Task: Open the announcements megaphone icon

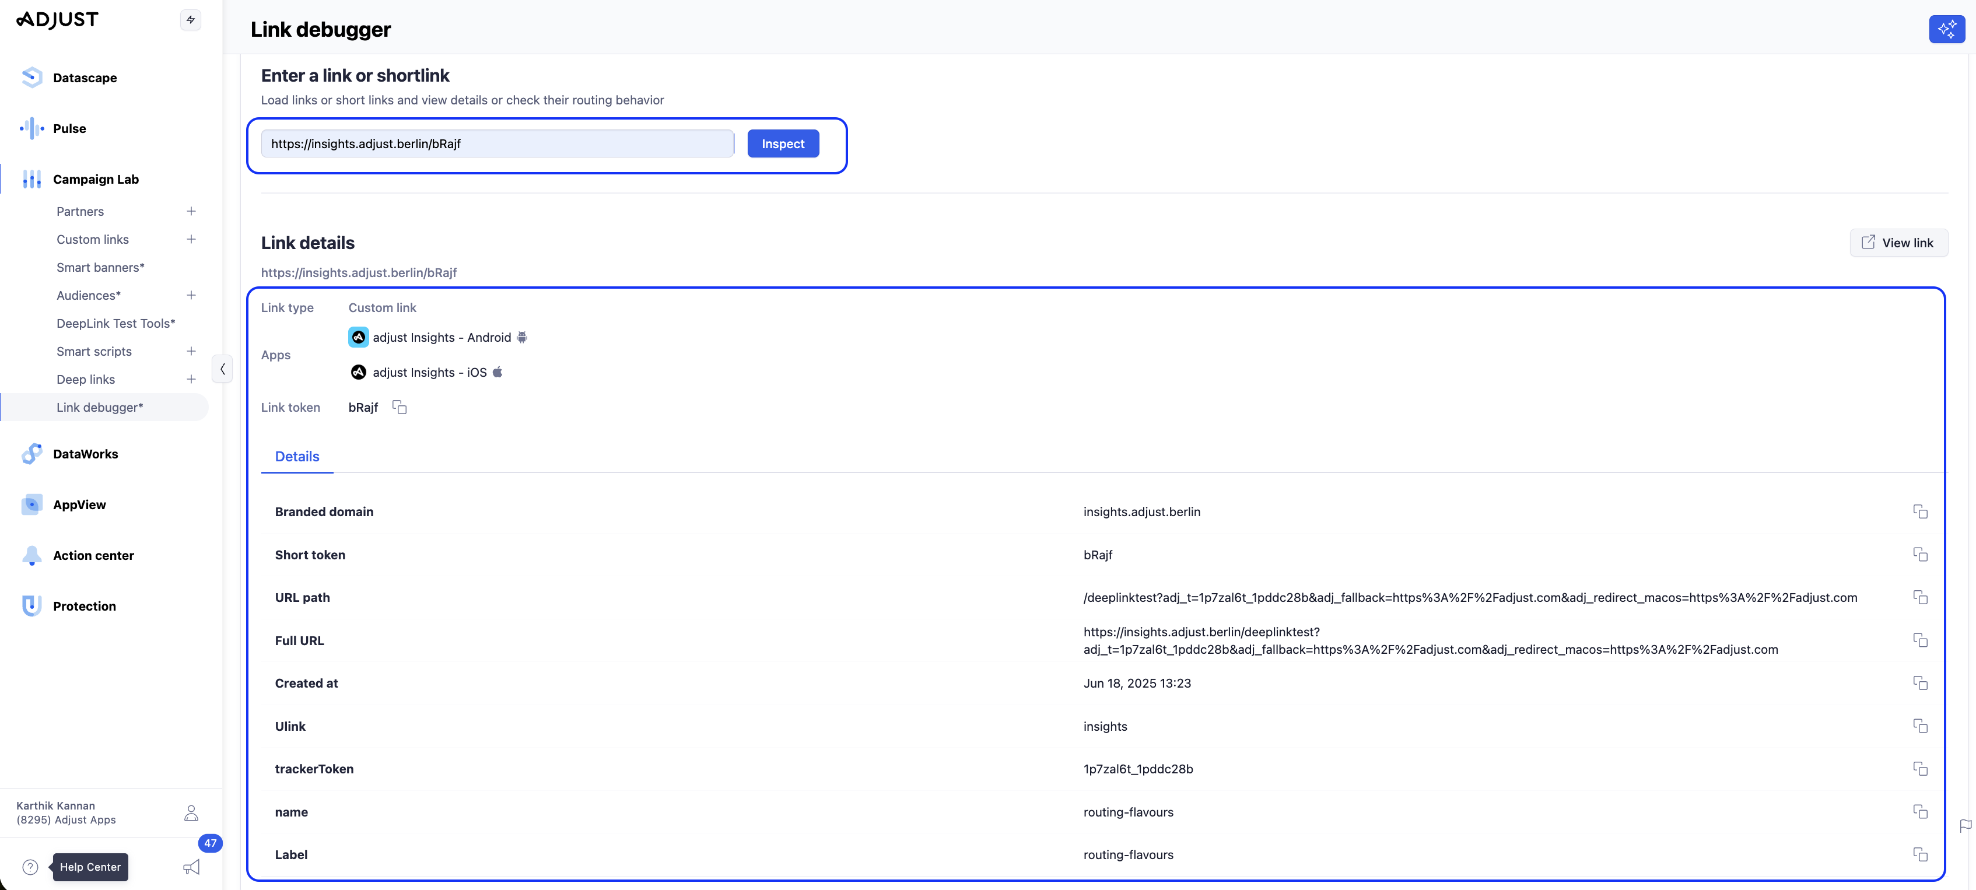Action: 191,867
